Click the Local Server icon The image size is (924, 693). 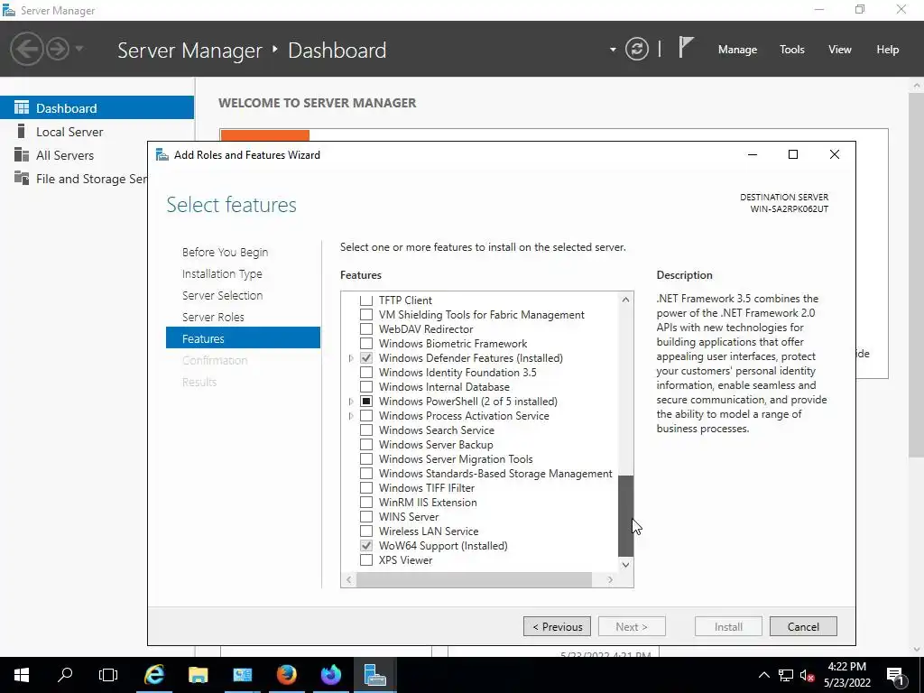[x=22, y=132]
